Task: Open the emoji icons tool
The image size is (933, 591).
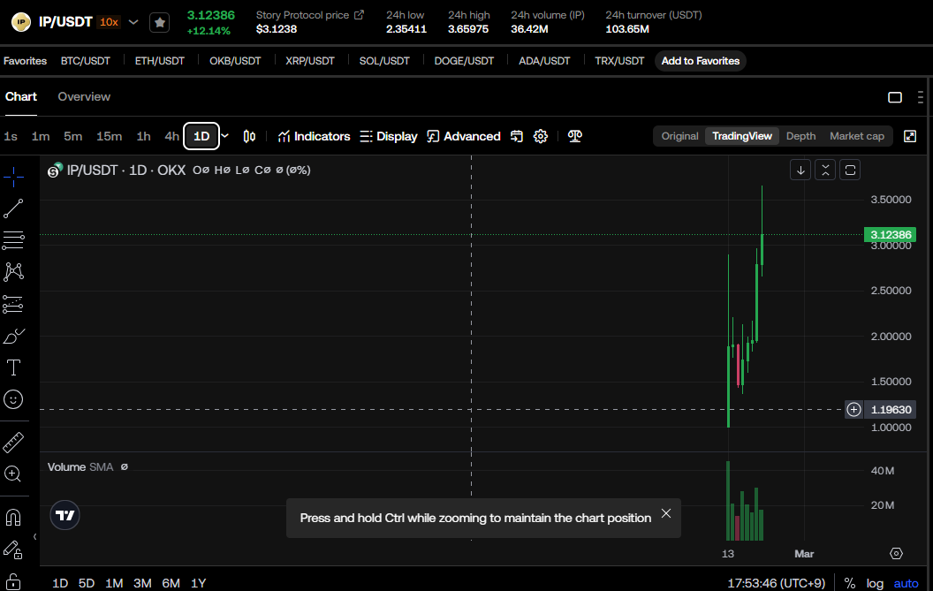Action: (13, 398)
